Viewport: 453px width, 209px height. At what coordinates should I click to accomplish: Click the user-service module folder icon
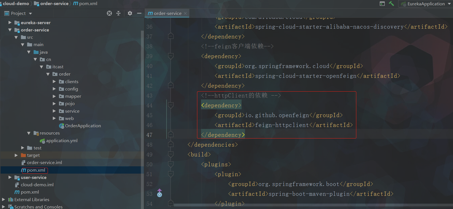(17, 178)
